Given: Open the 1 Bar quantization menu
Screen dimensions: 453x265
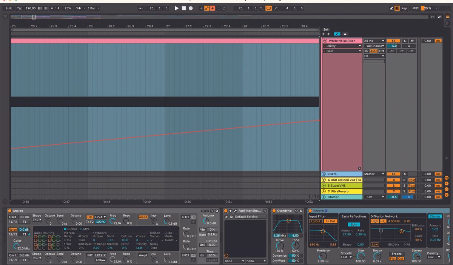Looking at the screenshot, I should (92, 8).
